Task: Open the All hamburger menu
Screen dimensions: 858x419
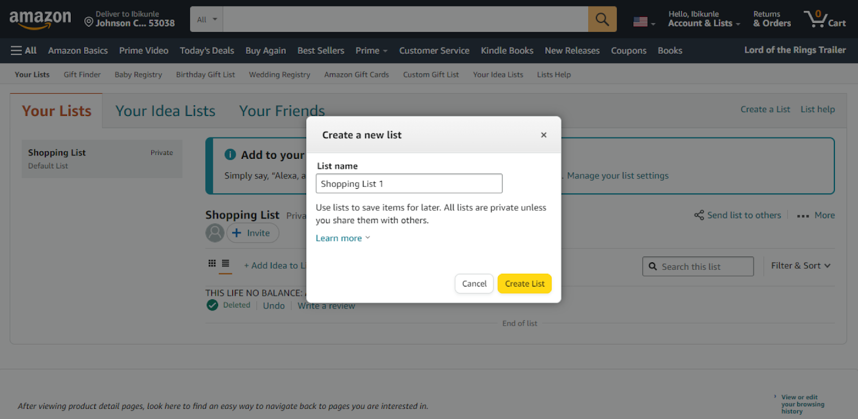Action: 24,50
